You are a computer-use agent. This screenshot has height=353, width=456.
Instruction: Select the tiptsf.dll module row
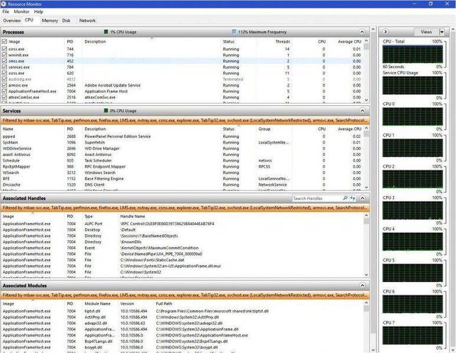pos(182,311)
